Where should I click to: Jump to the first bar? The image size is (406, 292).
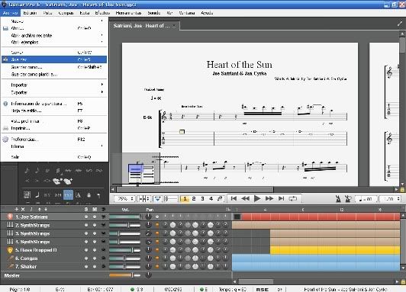click(x=234, y=199)
